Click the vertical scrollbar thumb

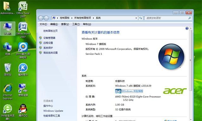[191, 60]
